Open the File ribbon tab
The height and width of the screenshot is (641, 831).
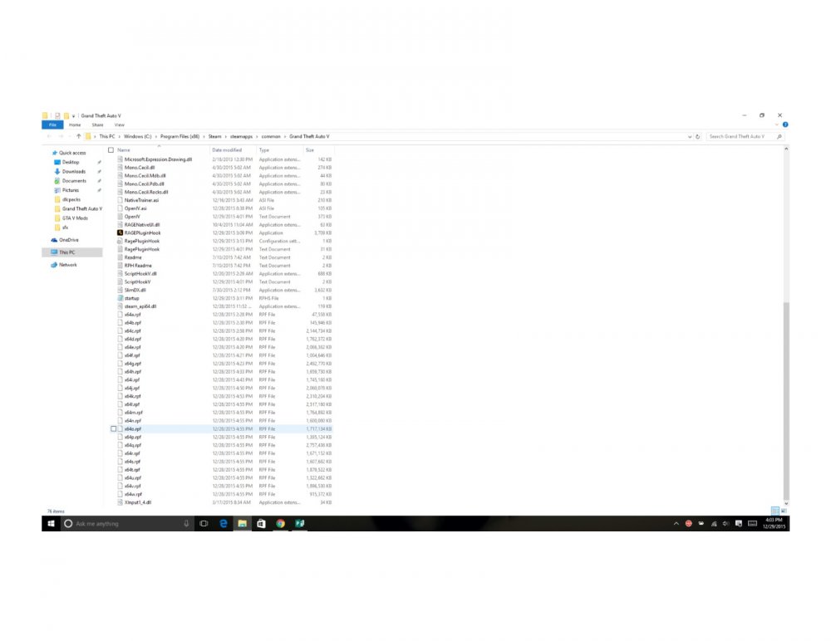(52, 125)
